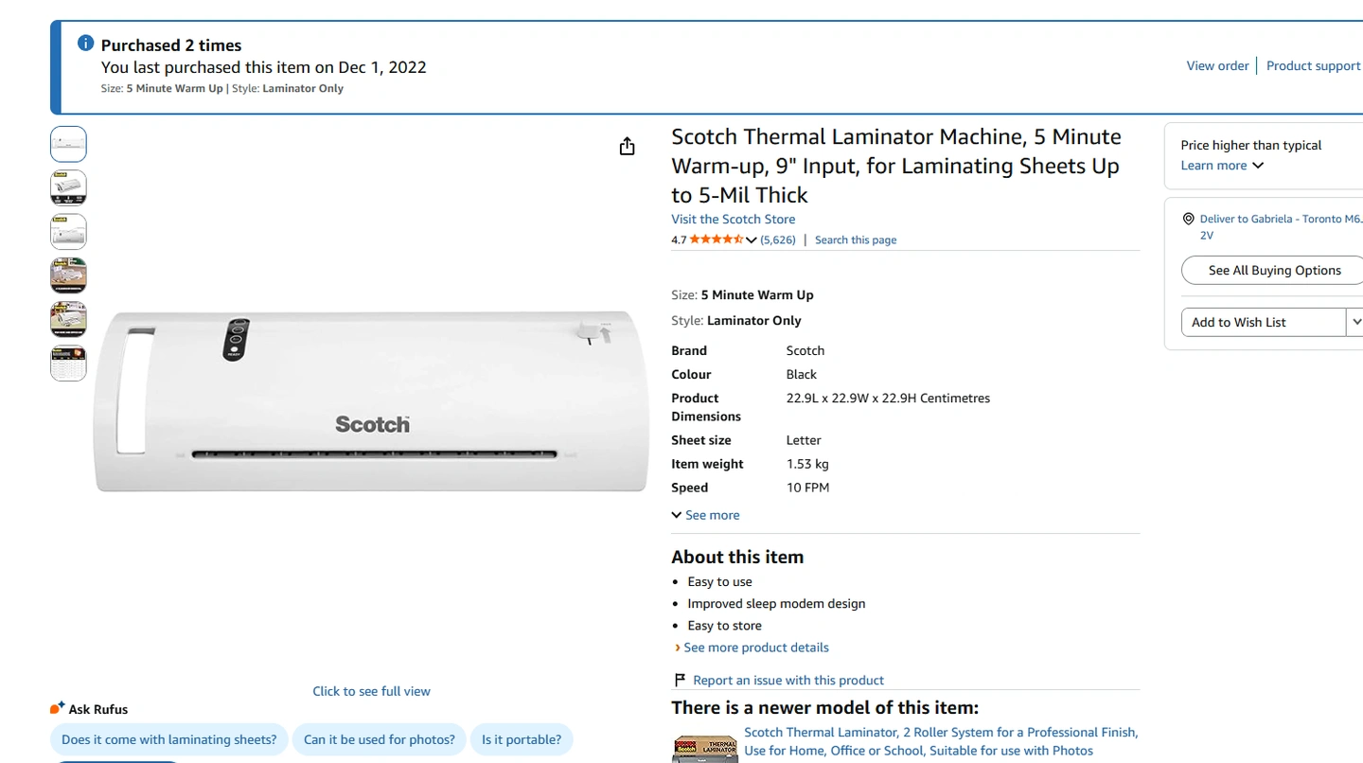Image resolution: width=1363 pixels, height=763 pixels.
Task: Click See All Buying Options button
Action: coord(1274,270)
